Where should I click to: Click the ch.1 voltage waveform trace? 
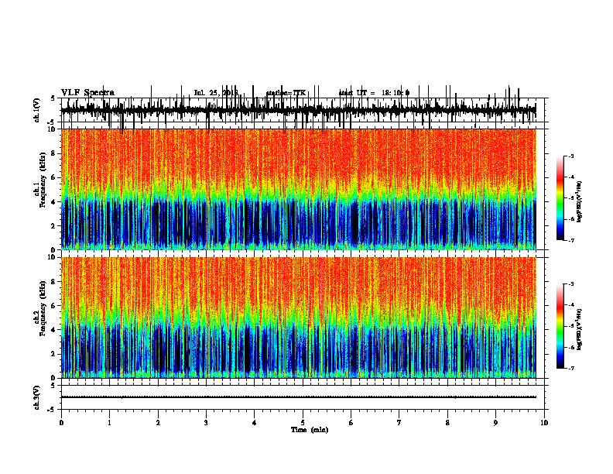(x=298, y=110)
